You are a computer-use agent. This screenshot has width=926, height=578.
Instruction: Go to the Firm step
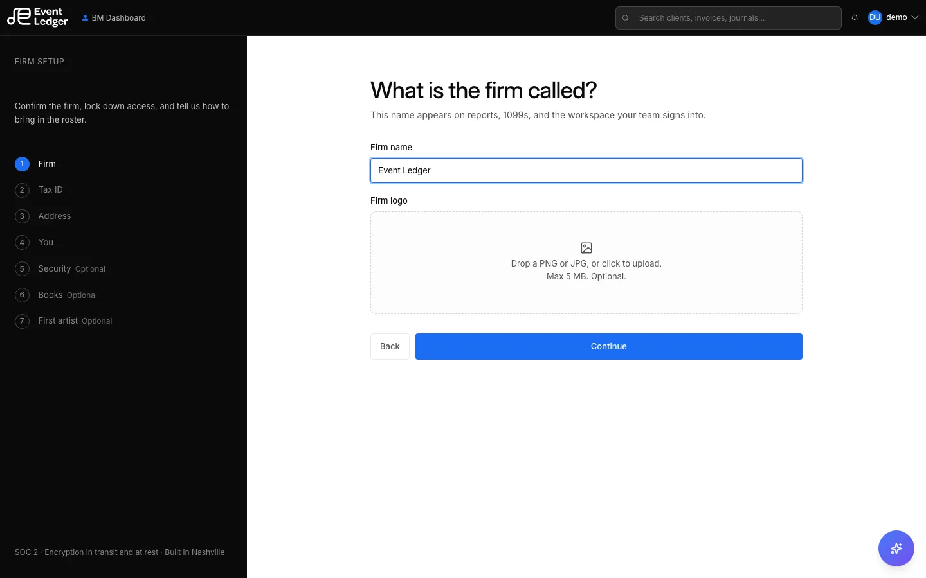pos(47,164)
